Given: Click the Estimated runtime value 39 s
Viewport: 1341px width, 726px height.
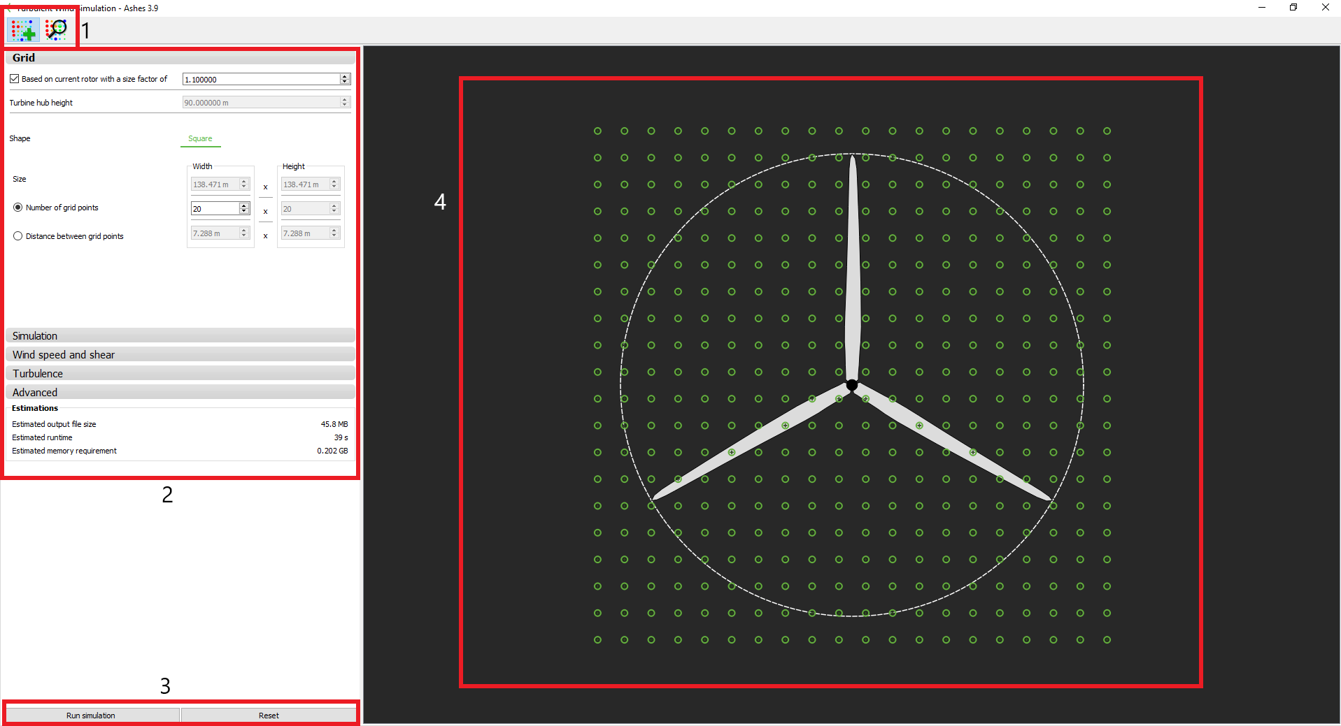Looking at the screenshot, I should (x=341, y=437).
